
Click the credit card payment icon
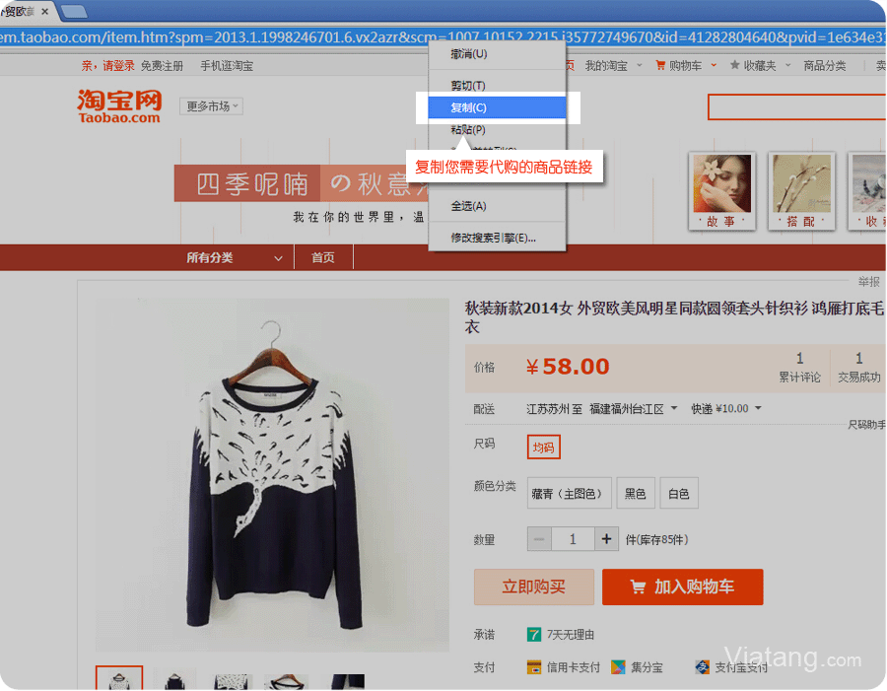click(534, 667)
